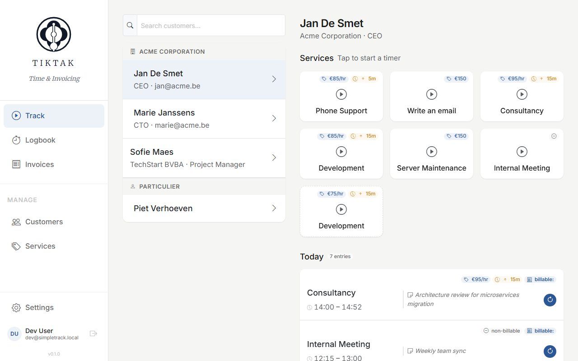
Task: Click the search magnifier icon
Action: click(130, 25)
